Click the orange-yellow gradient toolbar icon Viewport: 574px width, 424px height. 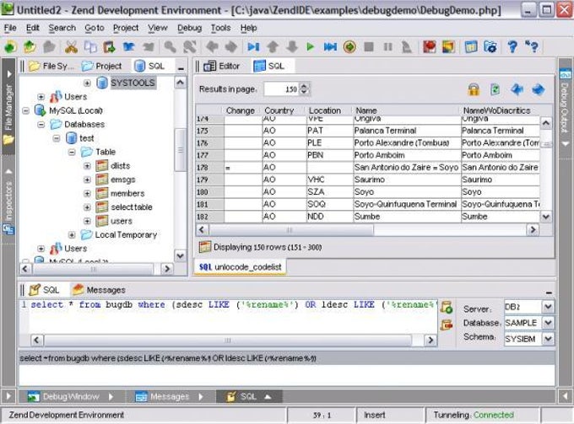coord(448,47)
